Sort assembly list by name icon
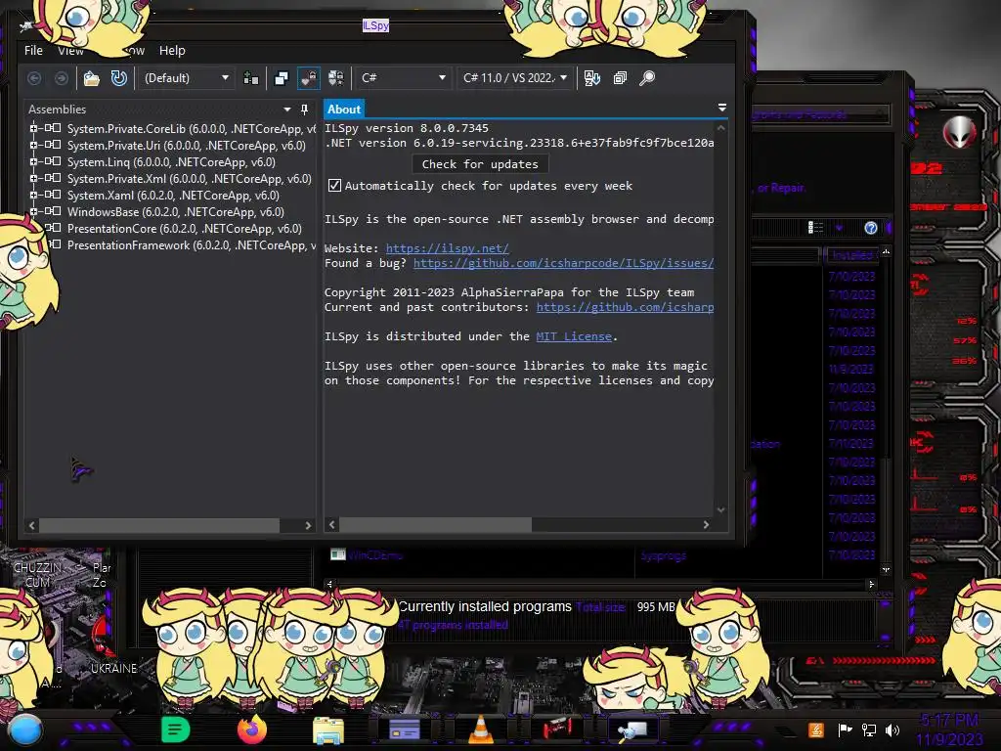Viewport: 1001px width, 751px height. 591,78
